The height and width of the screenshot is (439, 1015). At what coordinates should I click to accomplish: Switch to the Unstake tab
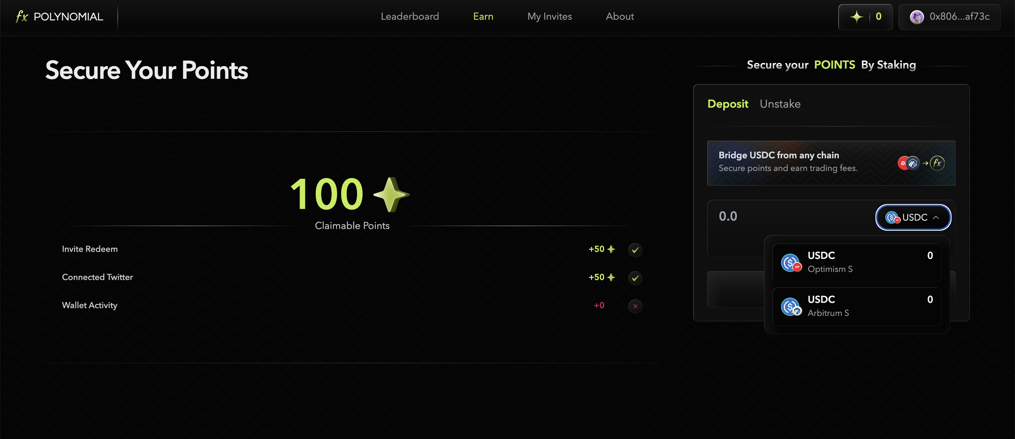point(780,104)
